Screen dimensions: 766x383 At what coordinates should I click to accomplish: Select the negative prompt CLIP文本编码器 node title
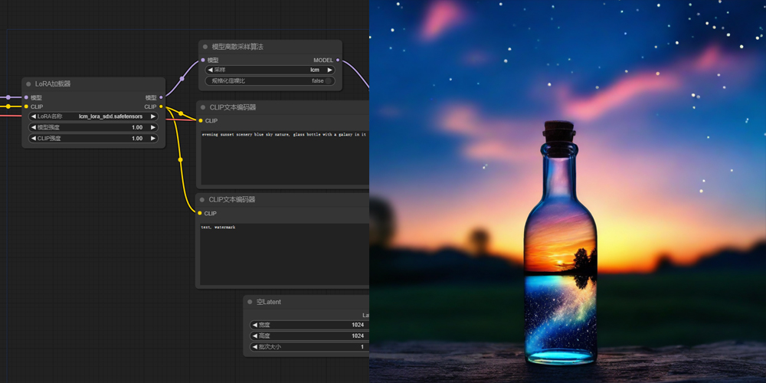[232, 200]
